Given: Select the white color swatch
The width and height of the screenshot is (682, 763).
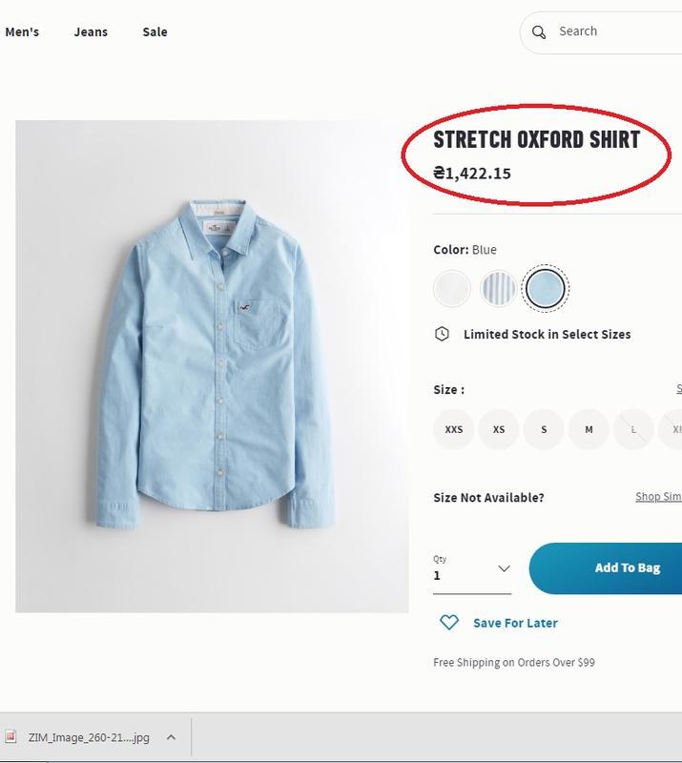Looking at the screenshot, I should pos(452,288).
